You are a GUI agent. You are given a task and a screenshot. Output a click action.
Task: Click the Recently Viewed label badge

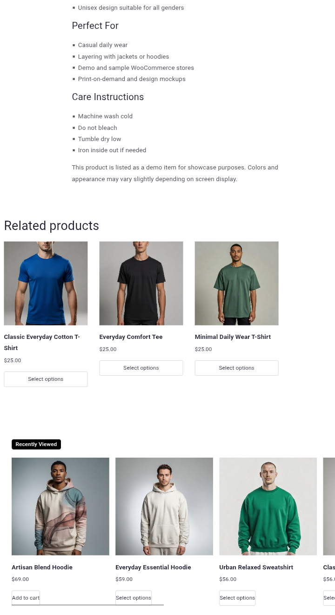coord(36,444)
